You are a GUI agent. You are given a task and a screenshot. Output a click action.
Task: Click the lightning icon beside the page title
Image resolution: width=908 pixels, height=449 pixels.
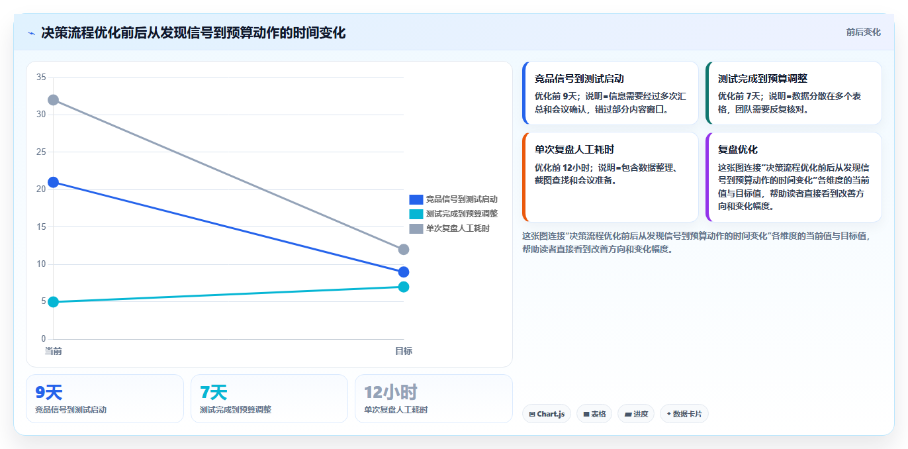click(31, 33)
